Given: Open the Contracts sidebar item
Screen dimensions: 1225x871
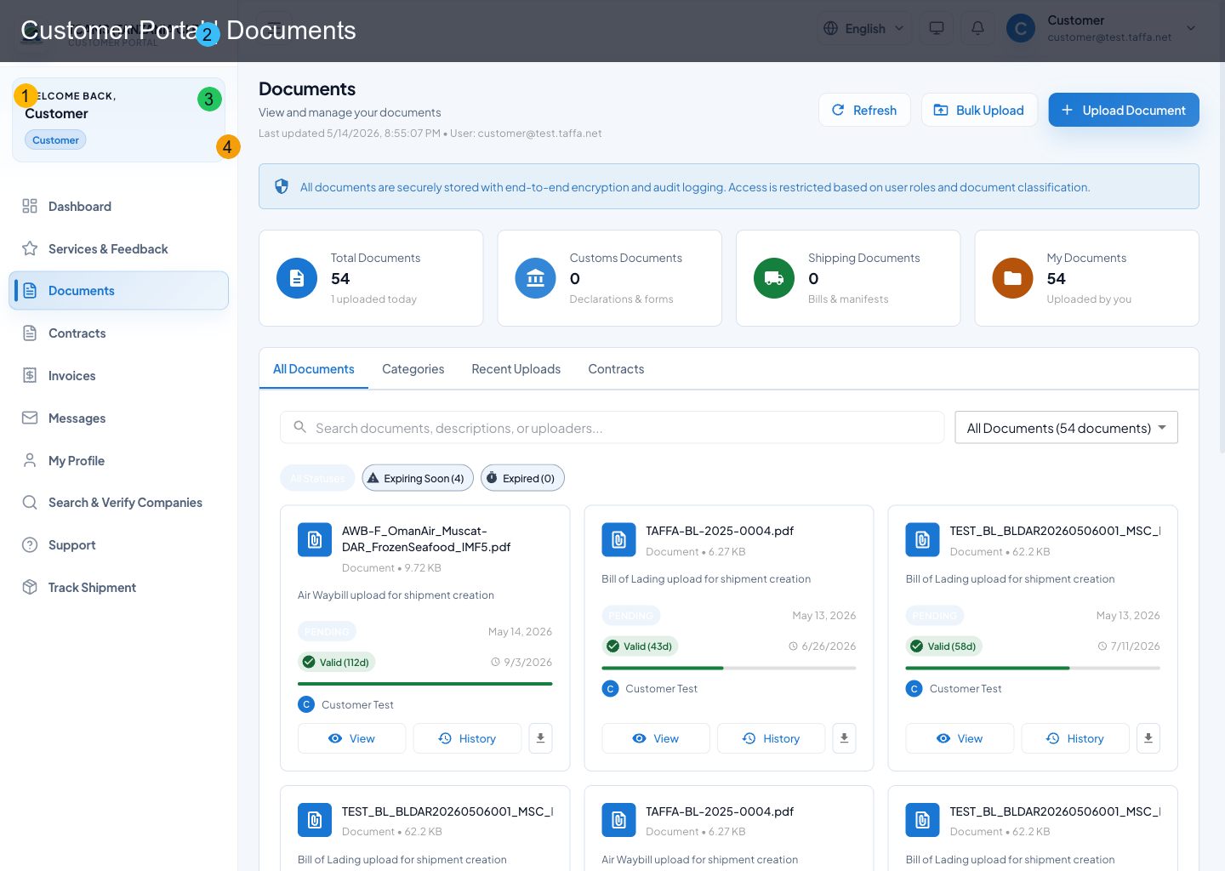Looking at the screenshot, I should click(118, 333).
